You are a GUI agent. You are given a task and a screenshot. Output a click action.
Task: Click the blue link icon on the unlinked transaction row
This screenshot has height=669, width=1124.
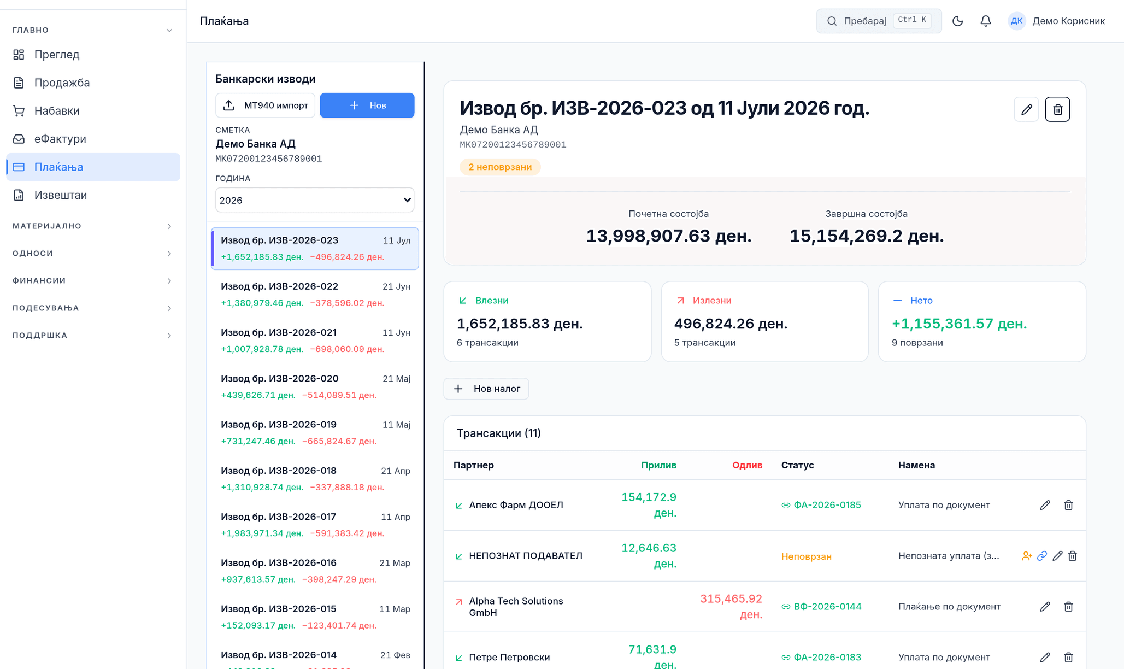tap(1042, 556)
